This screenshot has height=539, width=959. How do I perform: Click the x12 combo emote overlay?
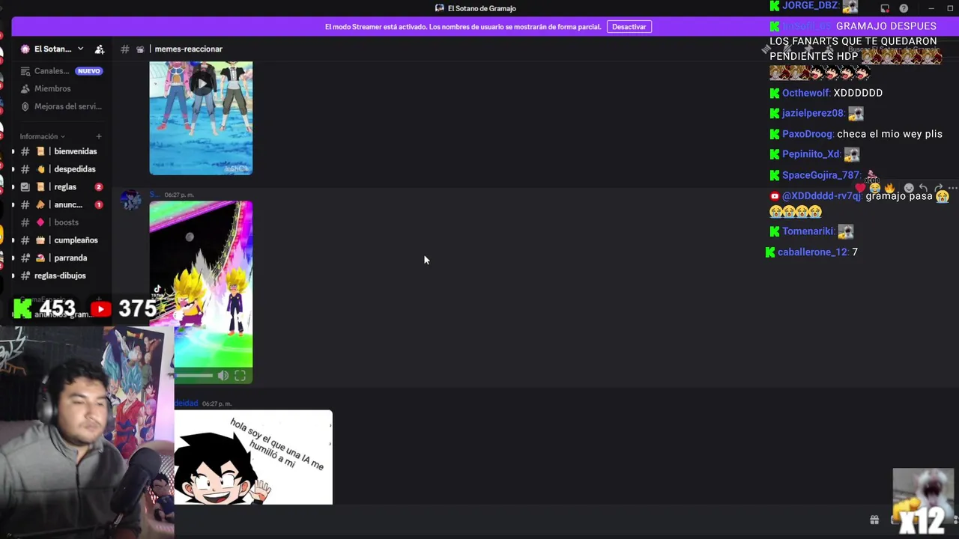[x=923, y=502]
